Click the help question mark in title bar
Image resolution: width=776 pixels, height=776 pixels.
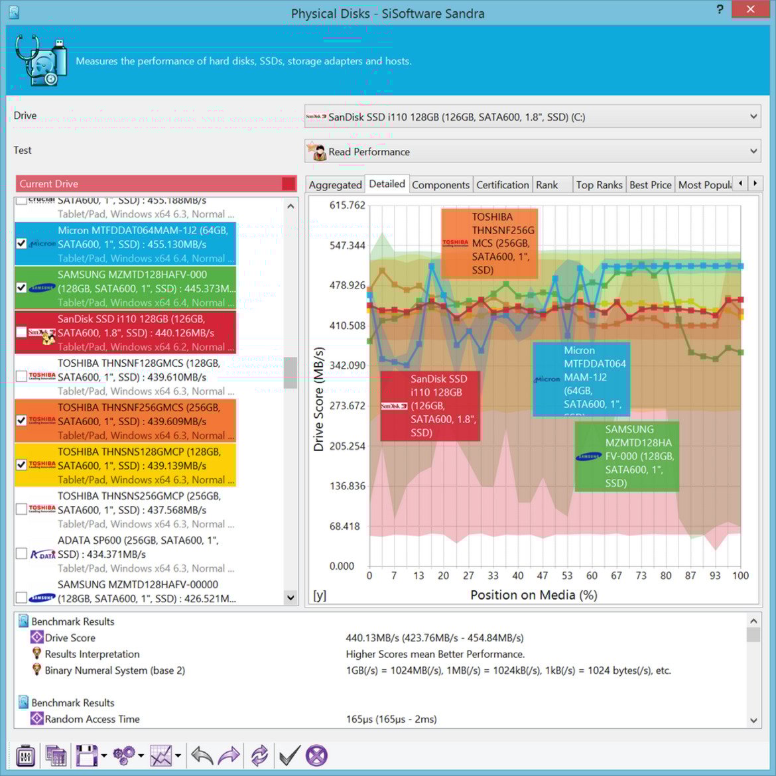[x=720, y=9]
